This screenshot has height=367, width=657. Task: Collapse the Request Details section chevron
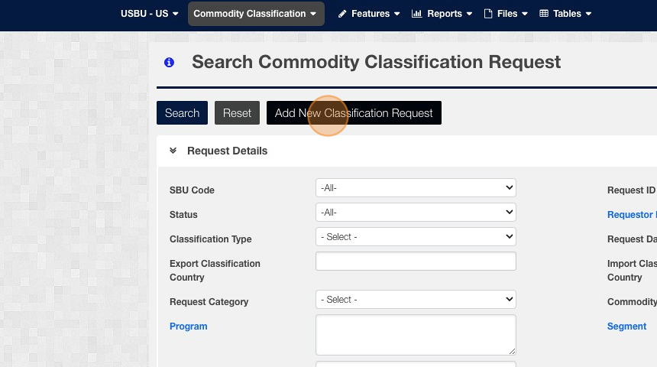click(x=173, y=151)
